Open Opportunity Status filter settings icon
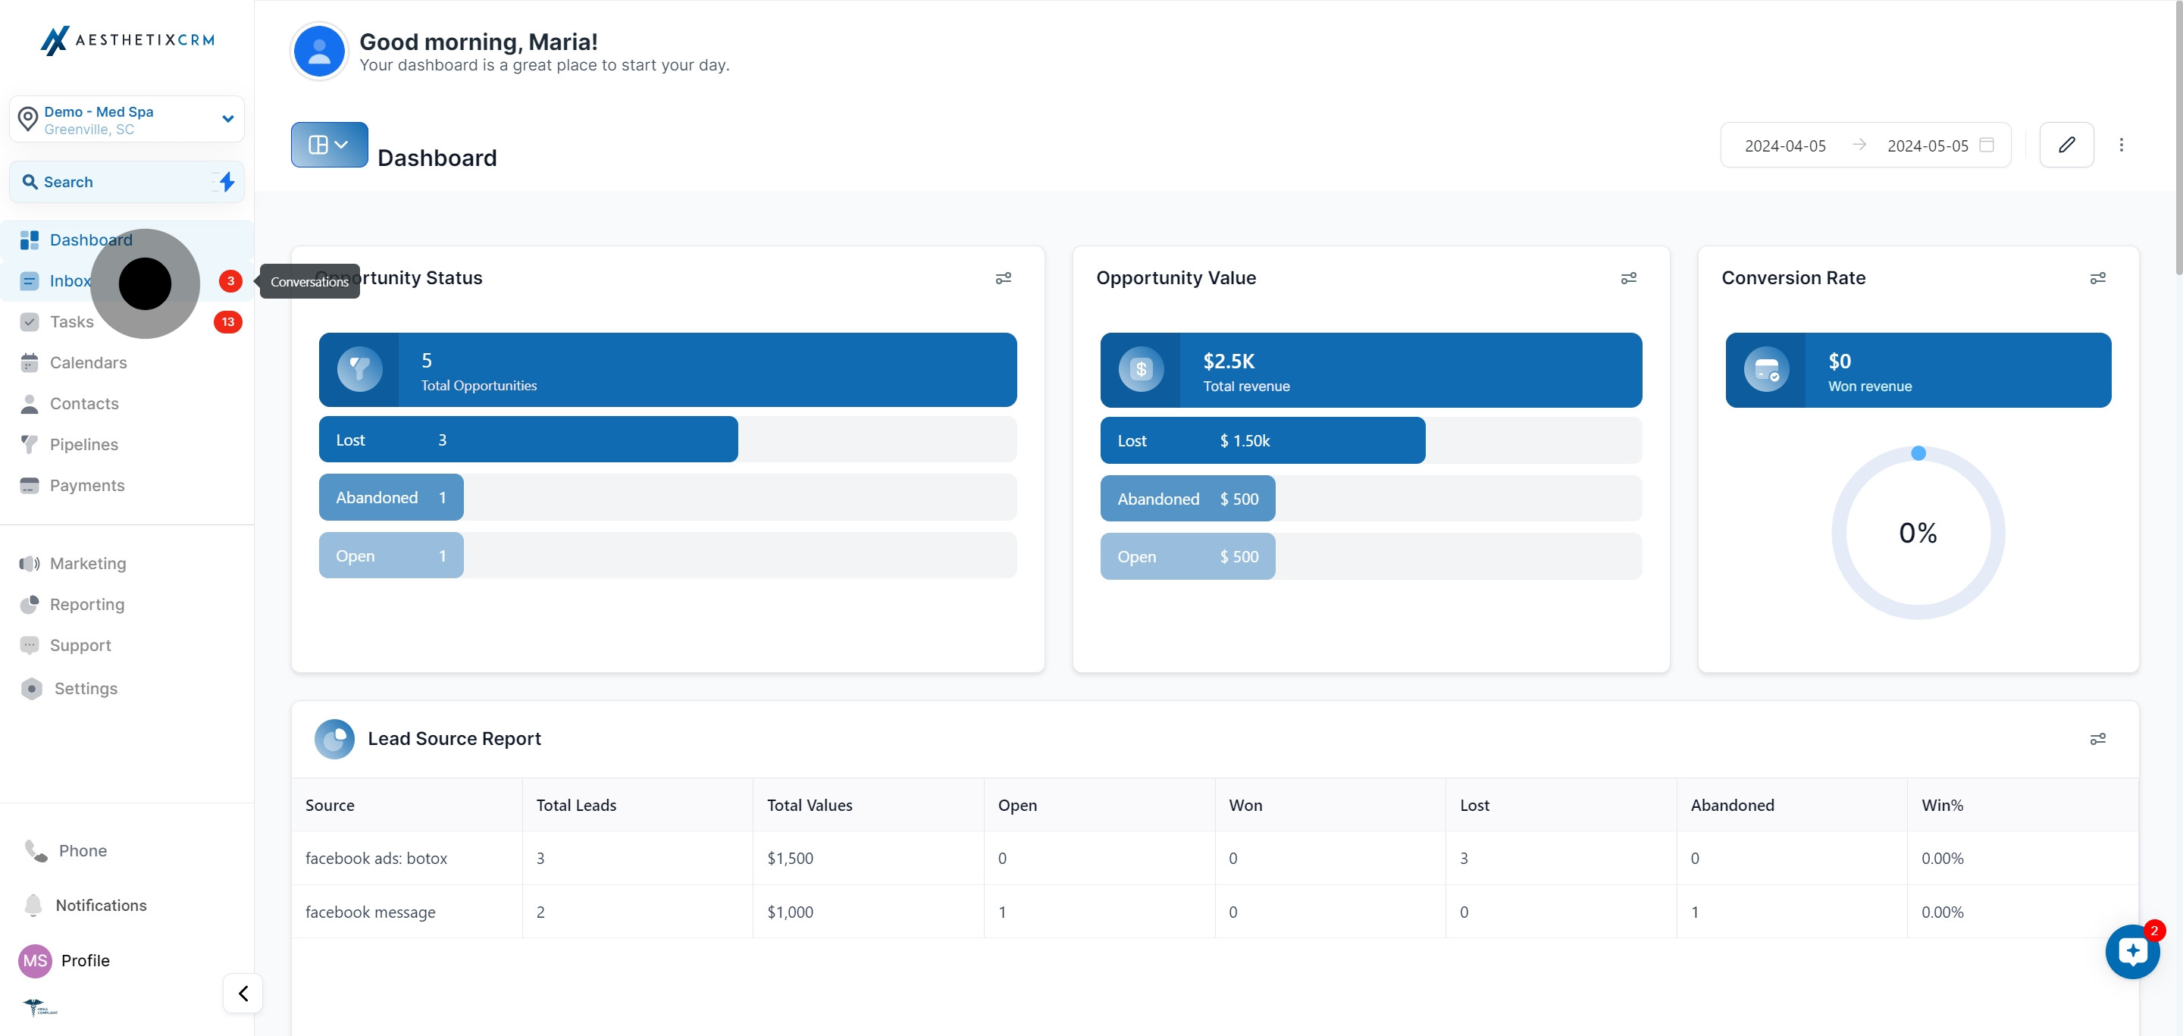The height and width of the screenshot is (1036, 2183). (1004, 279)
